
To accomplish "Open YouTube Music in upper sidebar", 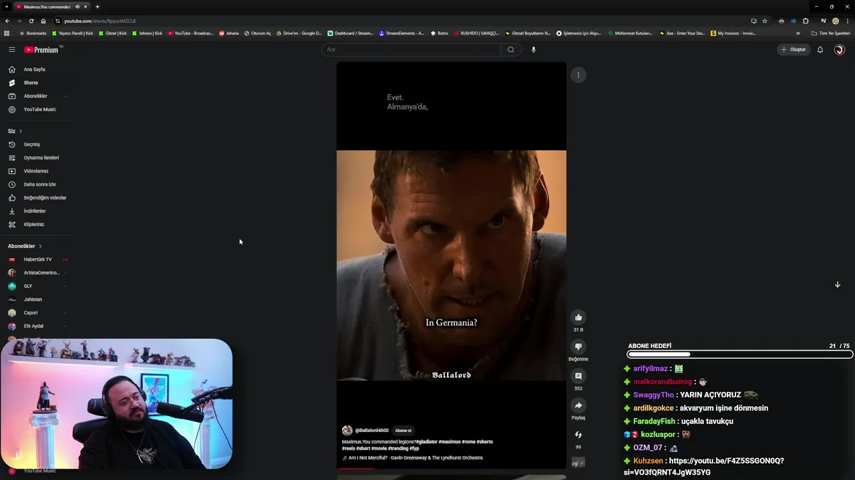I will [x=40, y=109].
